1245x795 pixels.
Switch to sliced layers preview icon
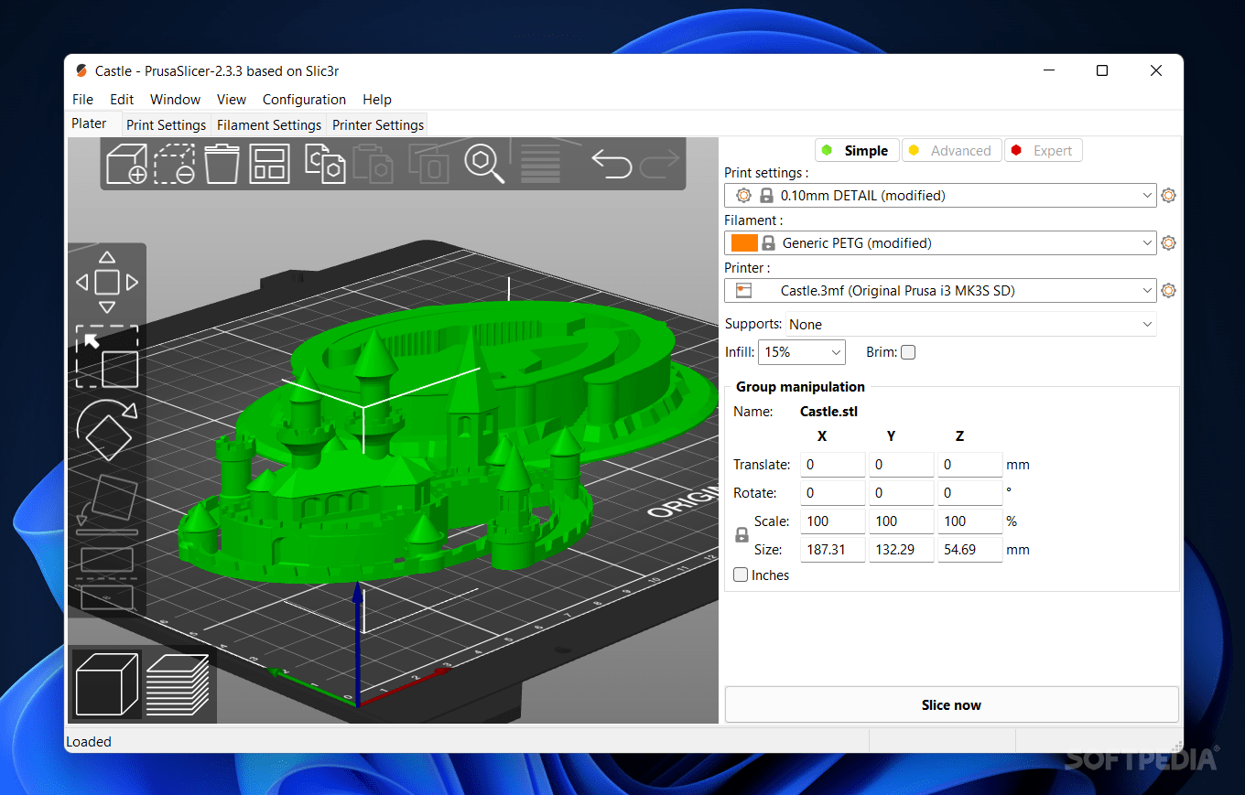(179, 682)
